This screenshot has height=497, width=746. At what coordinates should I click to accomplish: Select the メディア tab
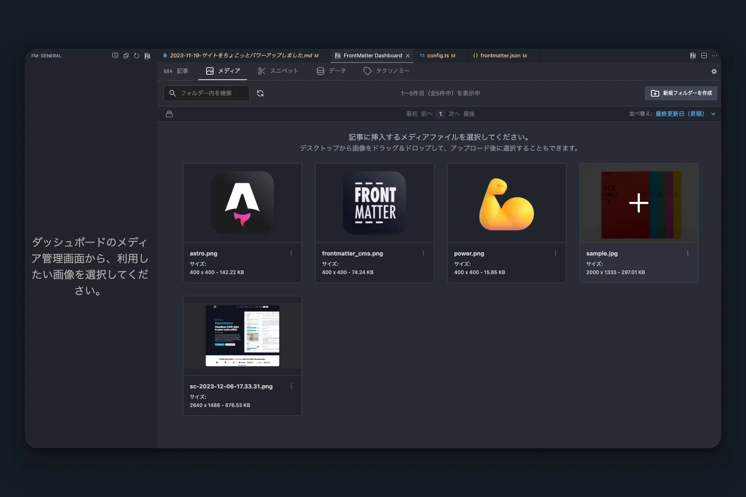tap(223, 71)
